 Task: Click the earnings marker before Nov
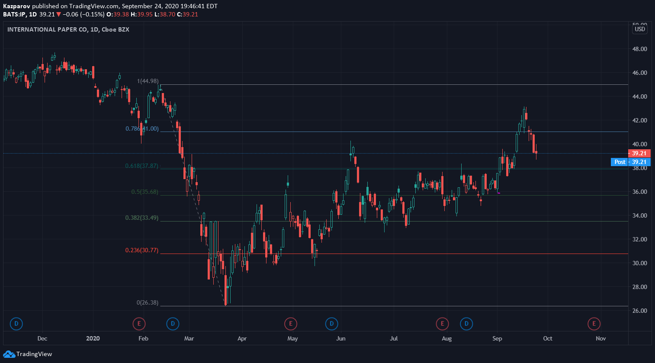594,324
